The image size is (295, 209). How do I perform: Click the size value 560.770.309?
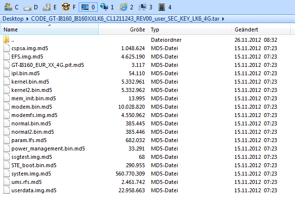click(x=130, y=174)
